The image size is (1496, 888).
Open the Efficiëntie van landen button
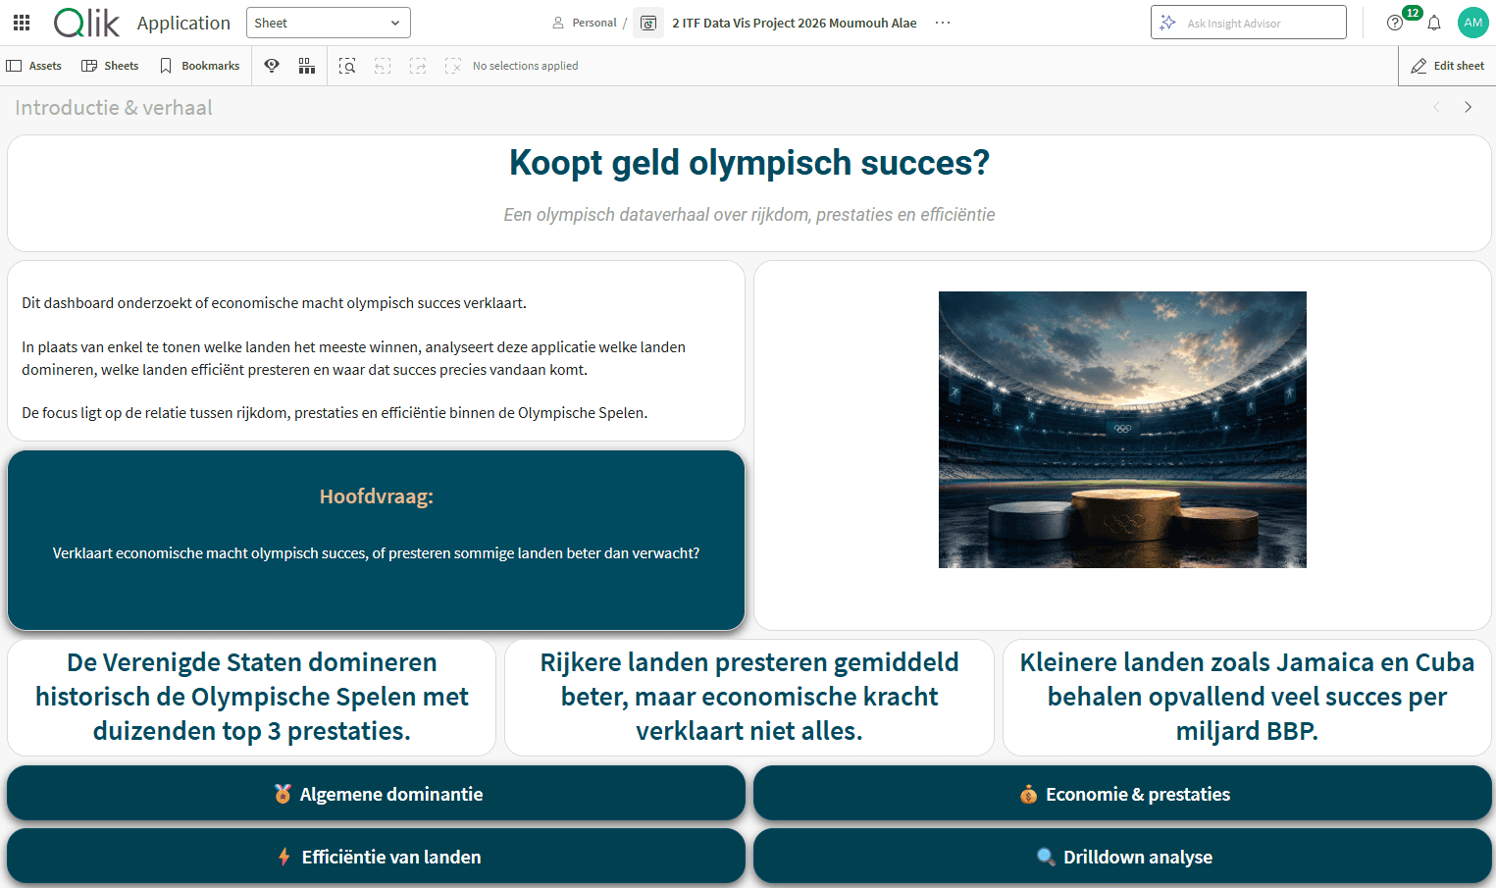click(377, 857)
